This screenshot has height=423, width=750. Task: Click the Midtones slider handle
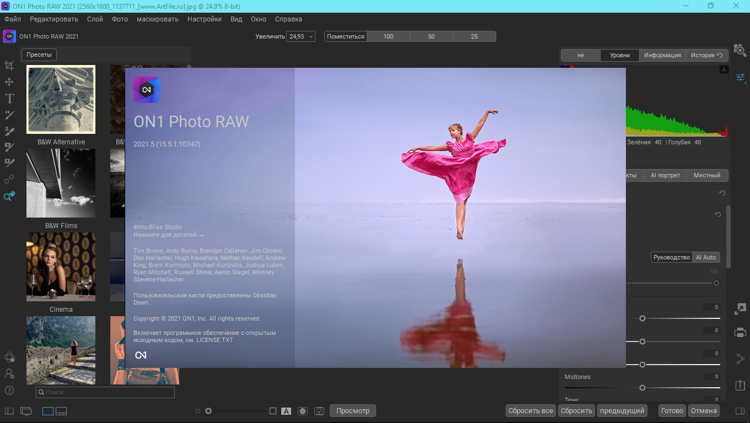pos(642,388)
